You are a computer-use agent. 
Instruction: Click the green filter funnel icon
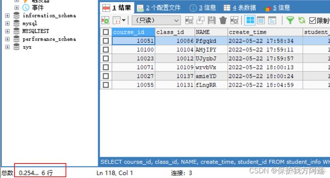pos(290,20)
